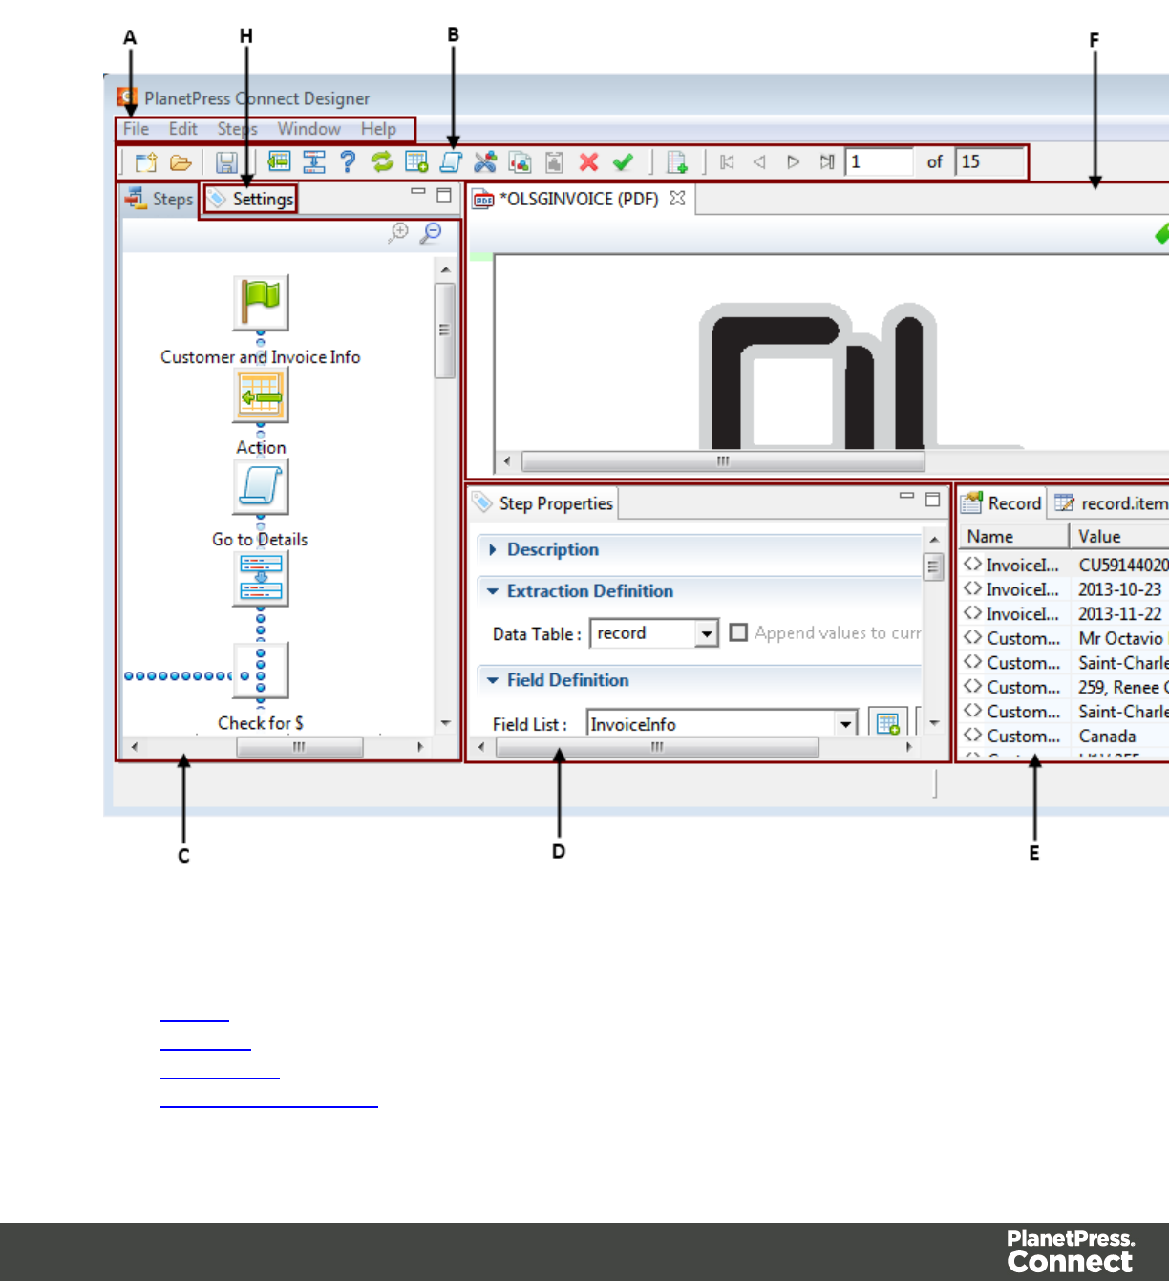Minimize the Step Properties panel
The height and width of the screenshot is (1281, 1169).
(906, 496)
